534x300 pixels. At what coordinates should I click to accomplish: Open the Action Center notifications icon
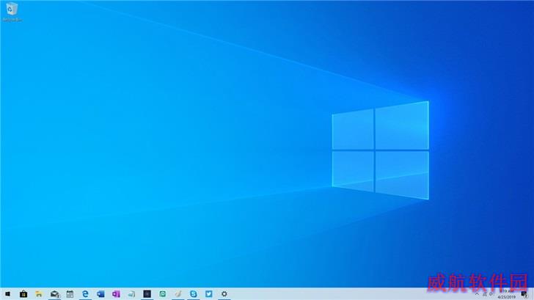click(x=524, y=294)
